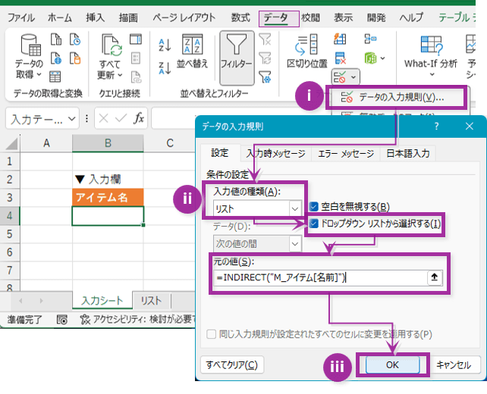Expand the 入力値の種類 list dropdown
The image size is (487, 394).
click(295, 209)
